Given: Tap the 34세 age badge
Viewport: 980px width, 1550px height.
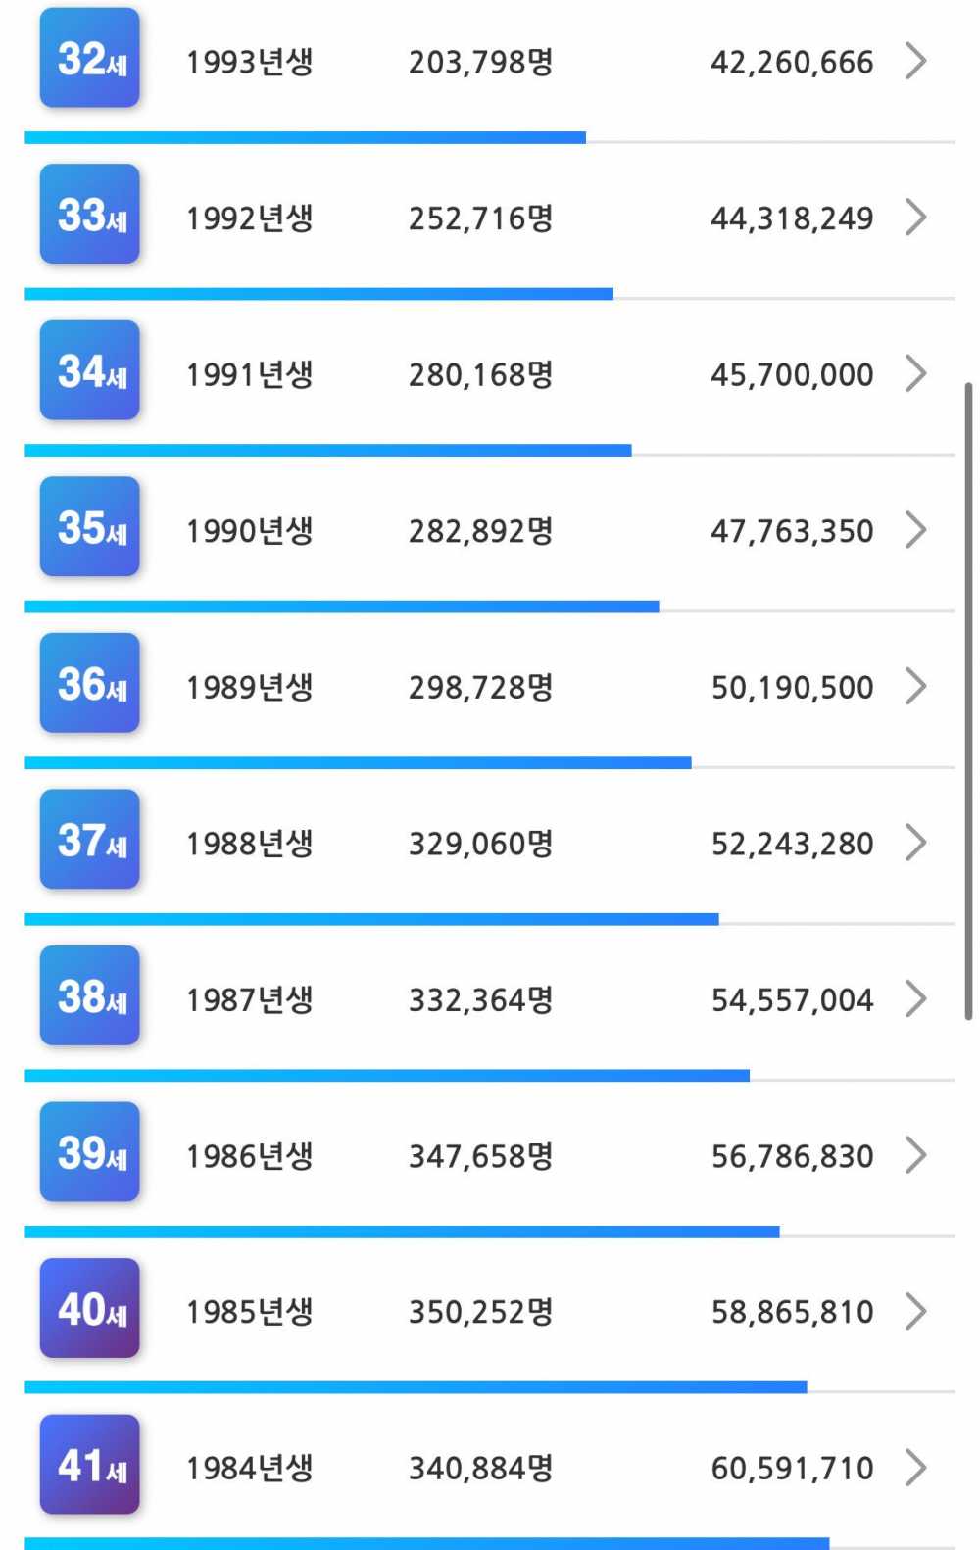Looking at the screenshot, I should pos(89,370).
